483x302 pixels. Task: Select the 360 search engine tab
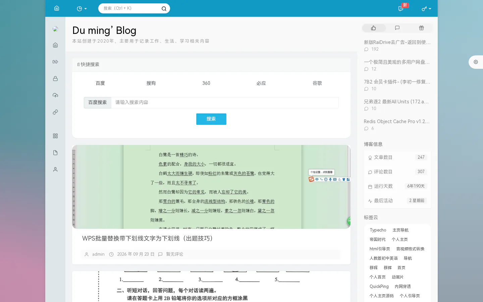(x=206, y=83)
